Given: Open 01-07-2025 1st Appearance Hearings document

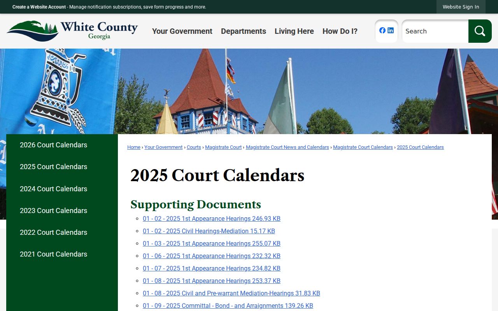Looking at the screenshot, I should [x=212, y=269].
